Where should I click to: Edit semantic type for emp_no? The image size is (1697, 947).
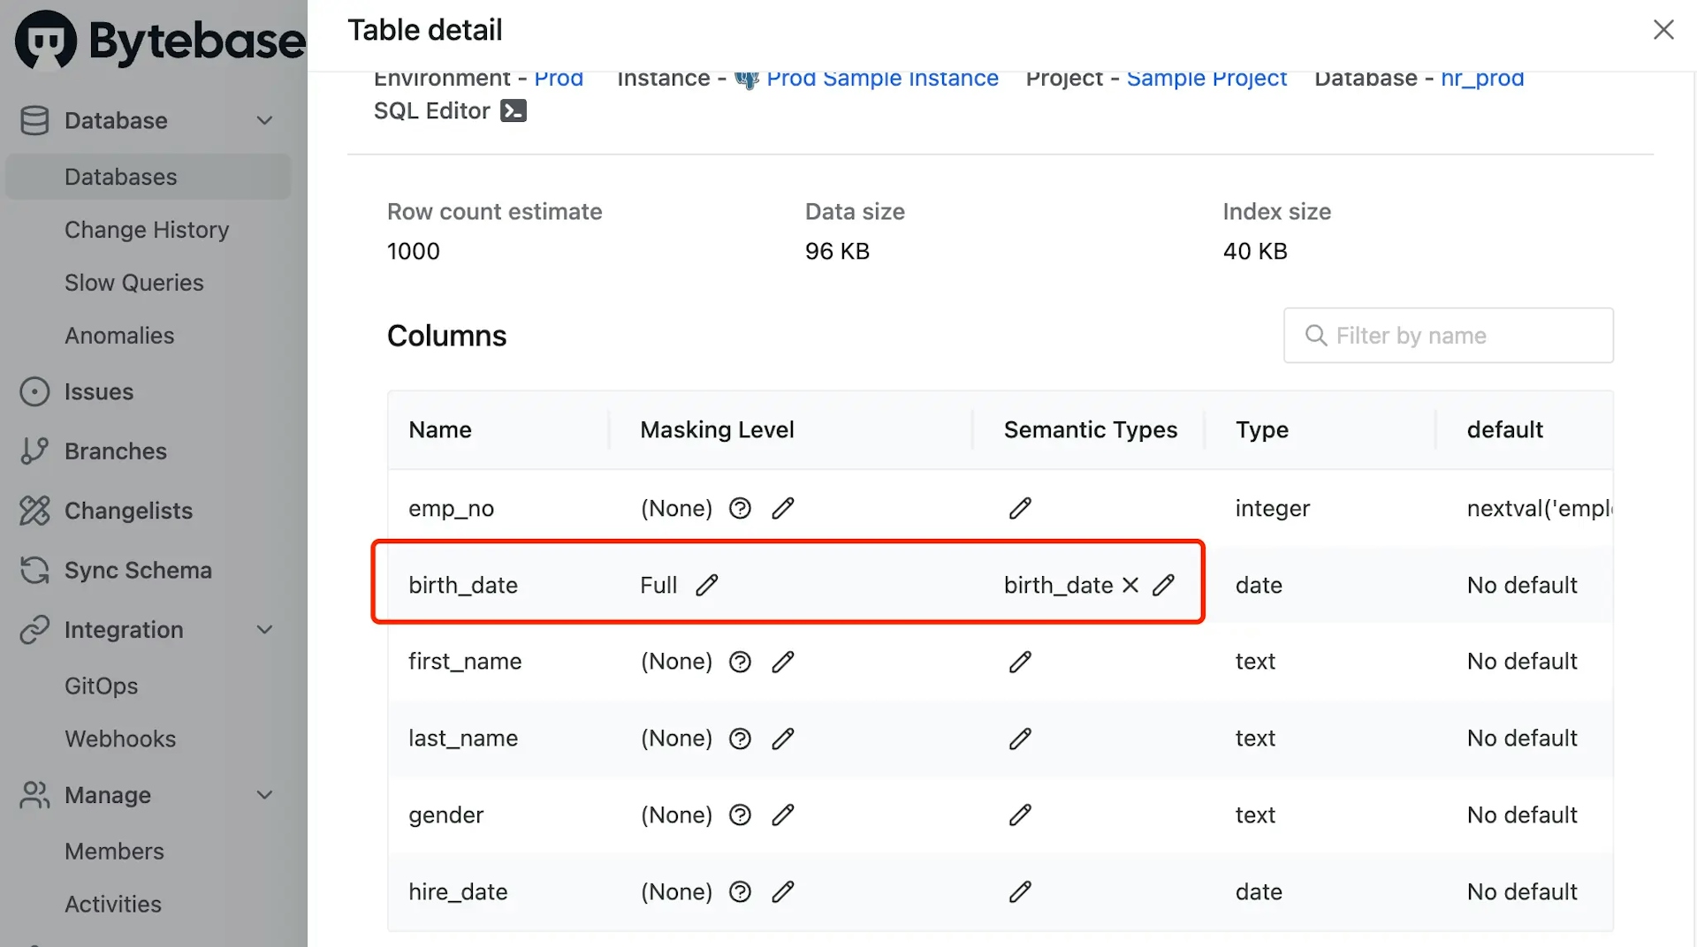pyautogui.click(x=1020, y=508)
